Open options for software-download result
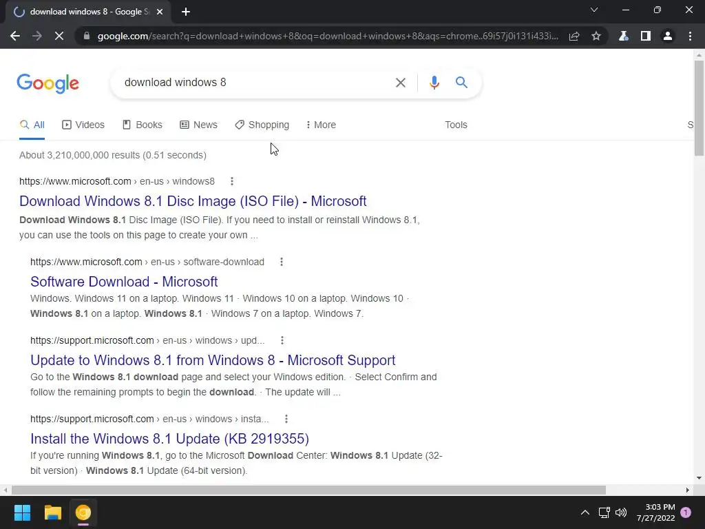 (x=282, y=262)
